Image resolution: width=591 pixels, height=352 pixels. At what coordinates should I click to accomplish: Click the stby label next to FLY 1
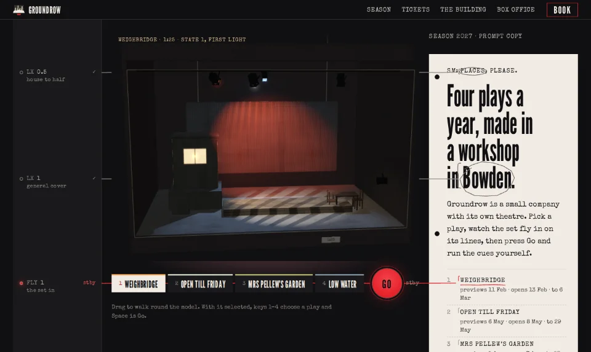[89, 283]
